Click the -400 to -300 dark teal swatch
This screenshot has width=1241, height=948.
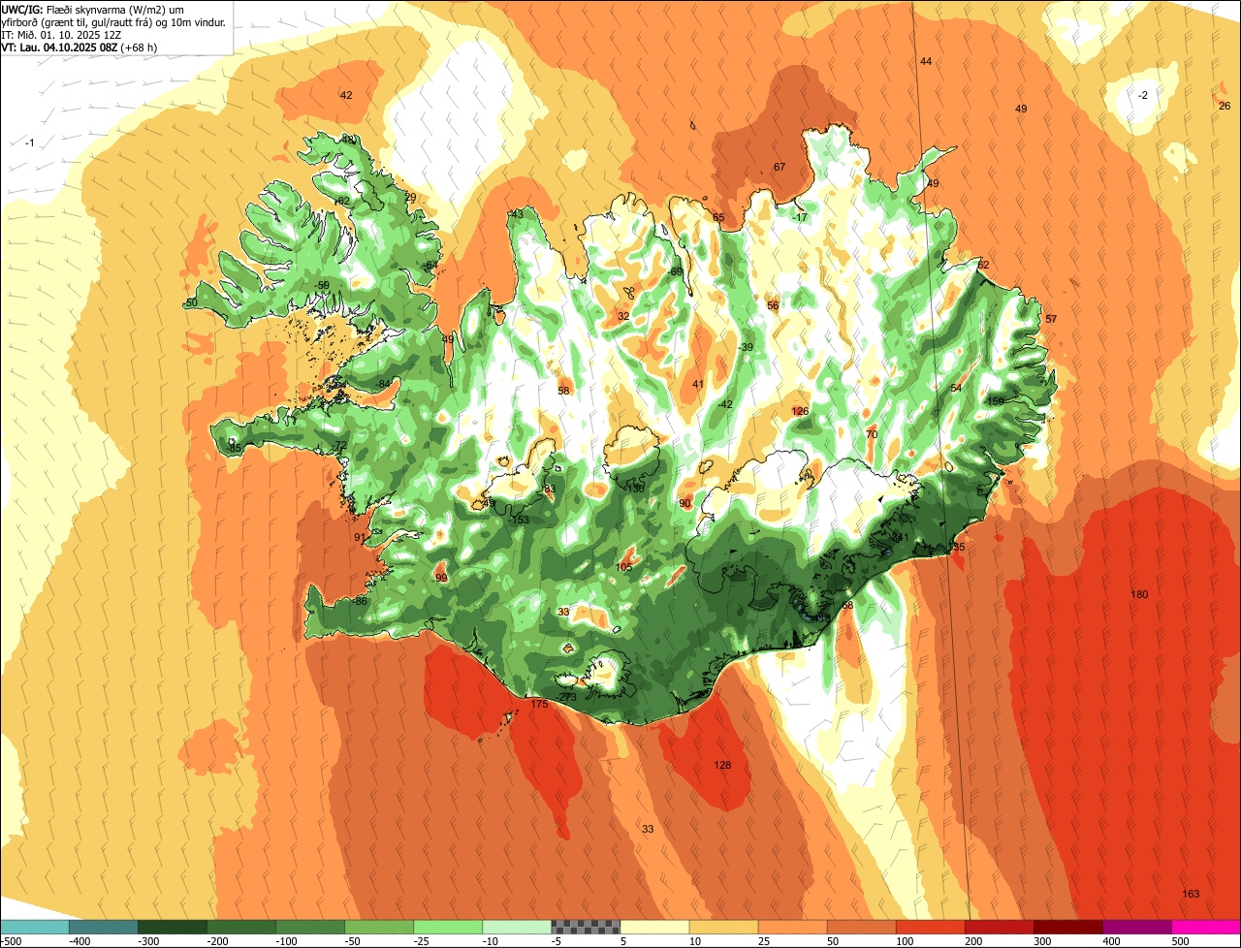104,927
